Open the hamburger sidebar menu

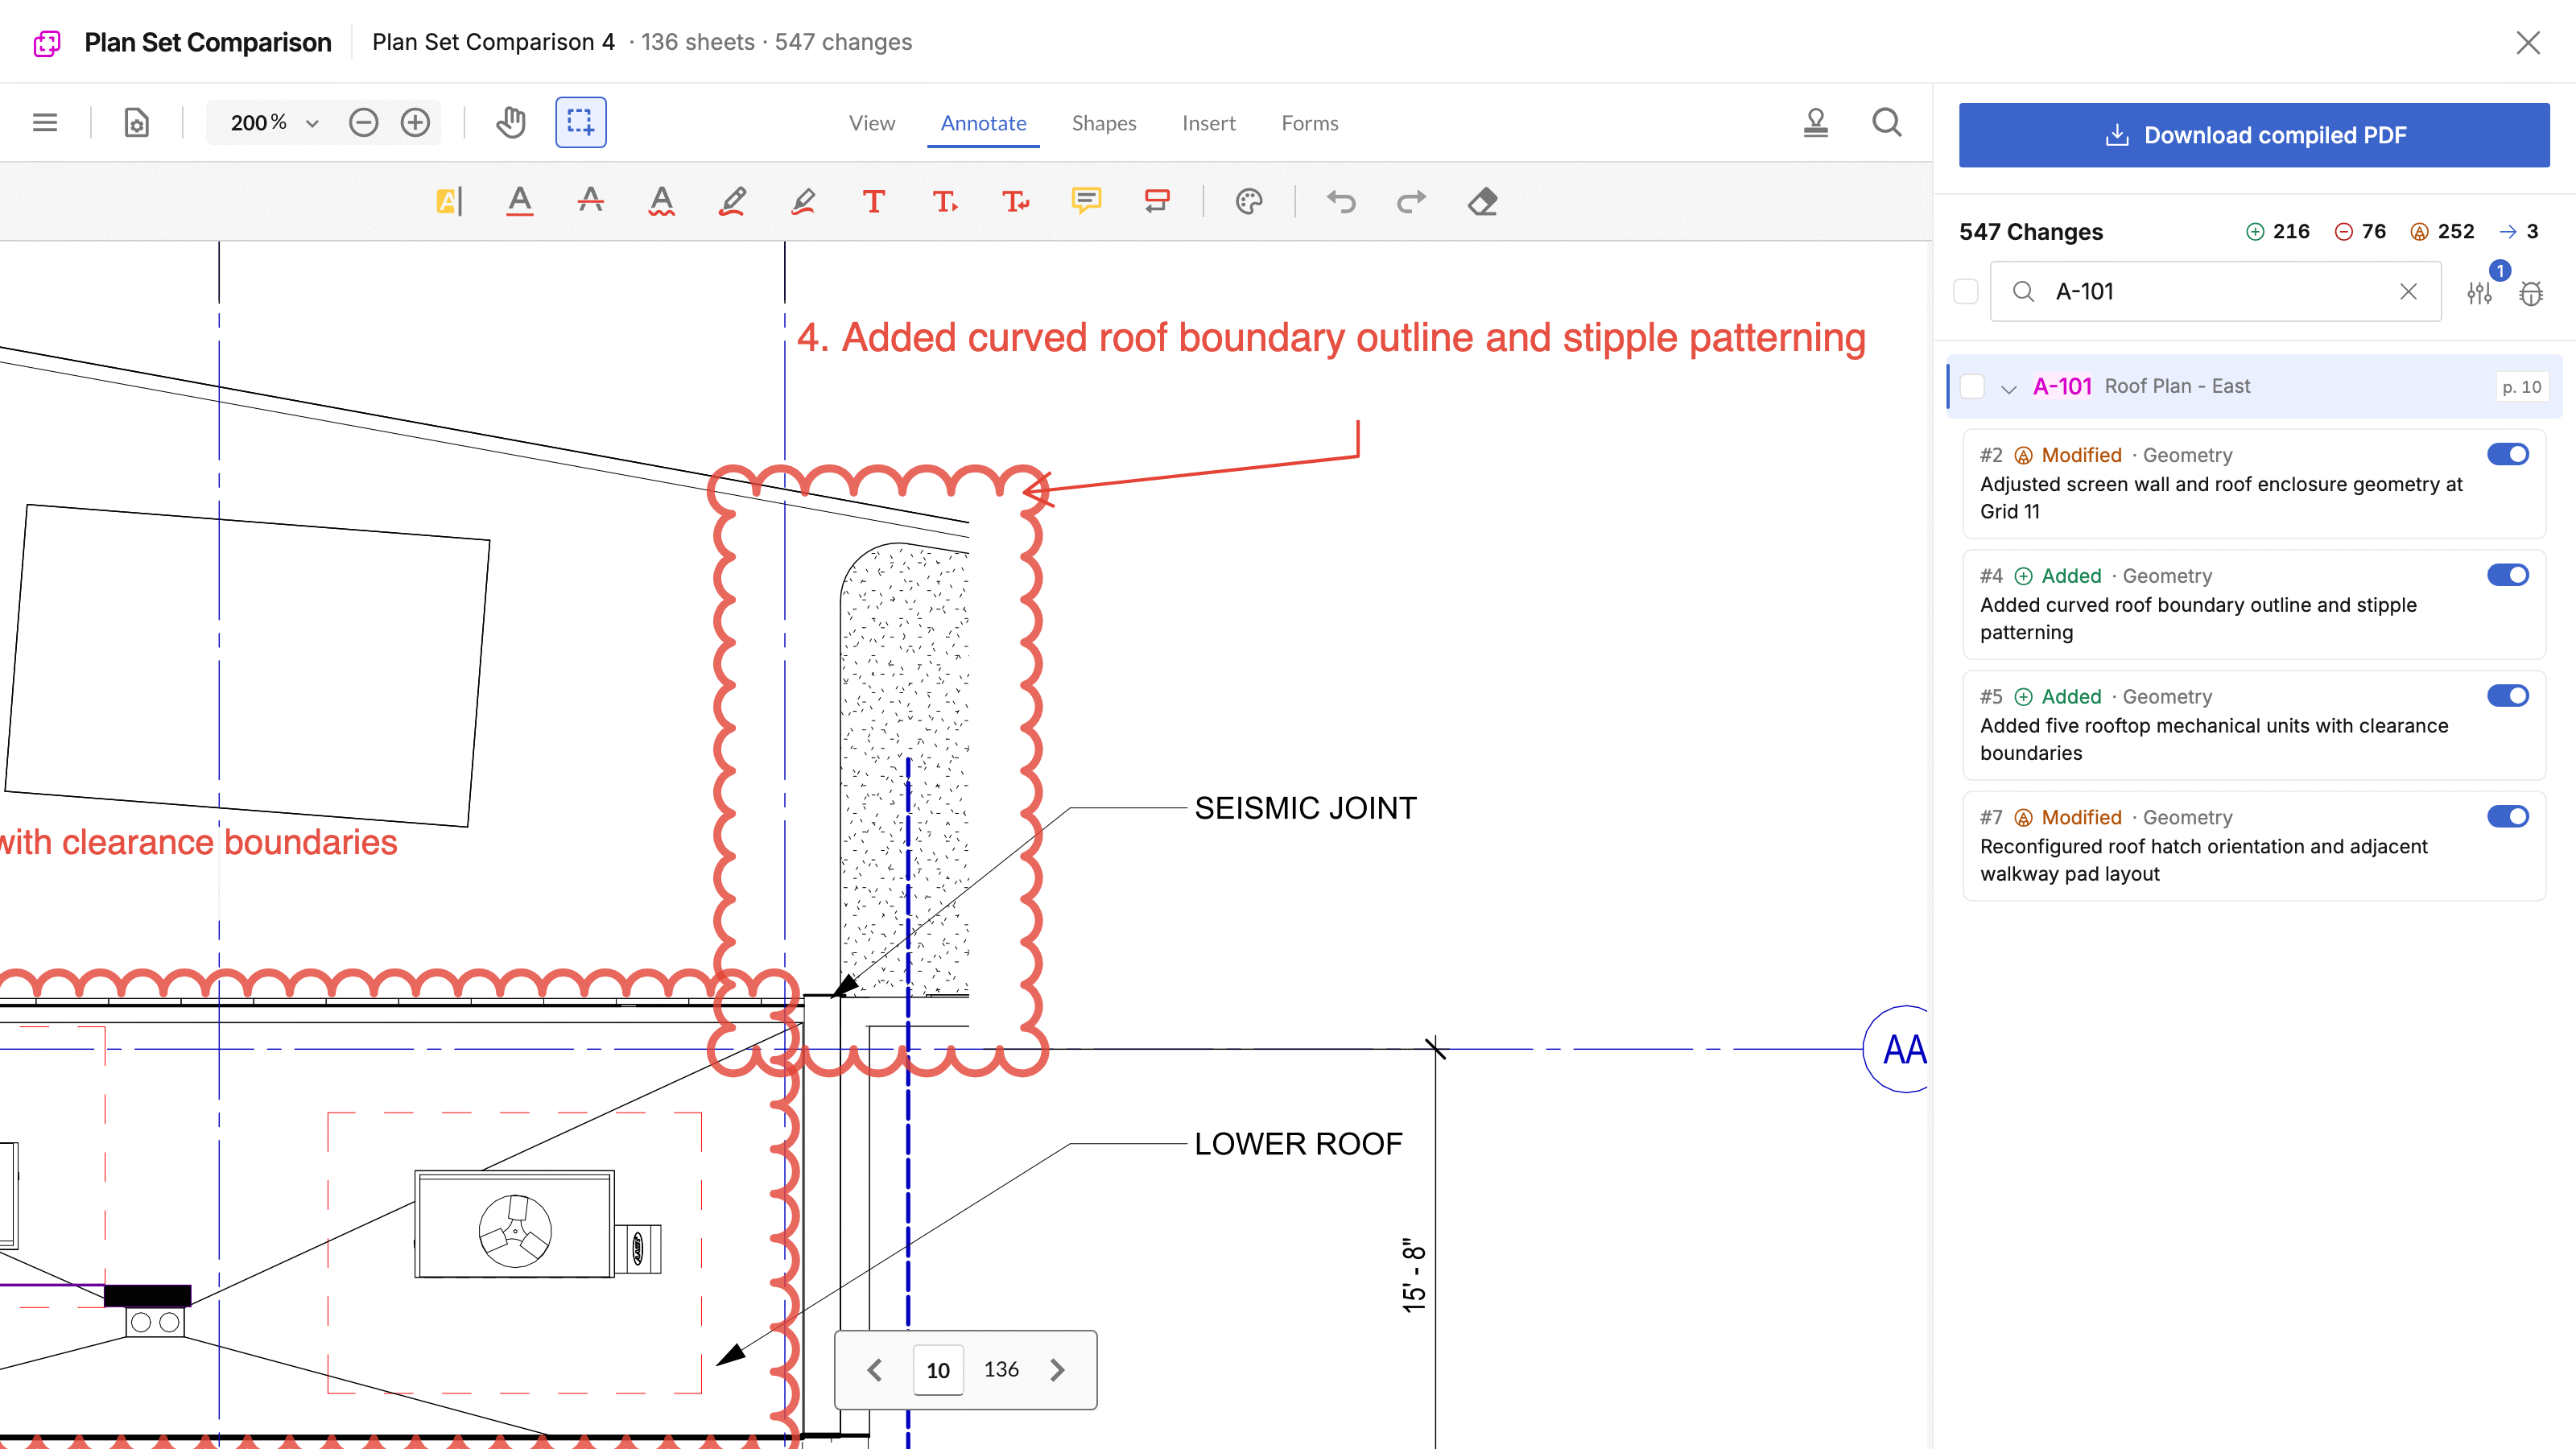tap(45, 123)
